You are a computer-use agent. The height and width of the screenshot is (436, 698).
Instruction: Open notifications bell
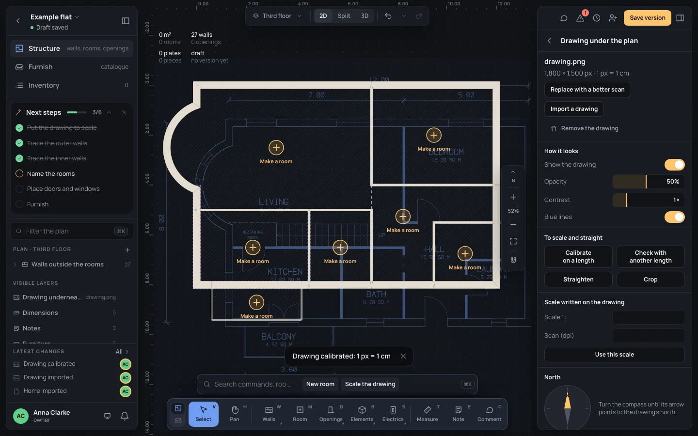point(125,416)
